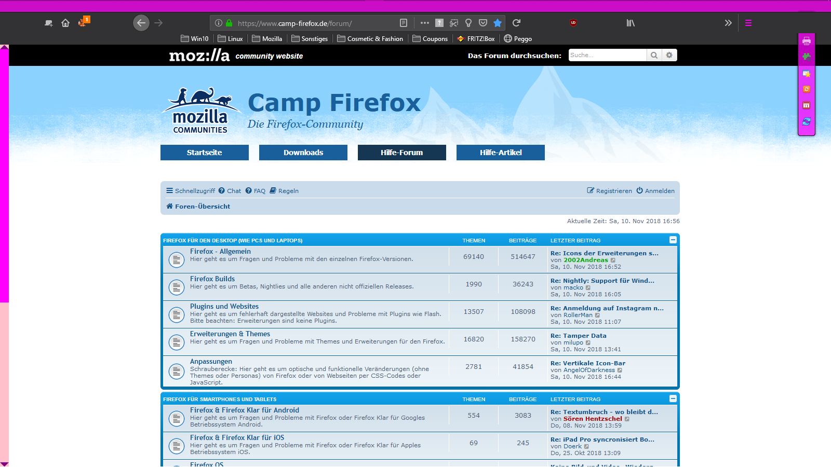The width and height of the screenshot is (831, 467).
Task: Collapse the Firefox für Smartphones und Tablets category
Action: click(673, 399)
